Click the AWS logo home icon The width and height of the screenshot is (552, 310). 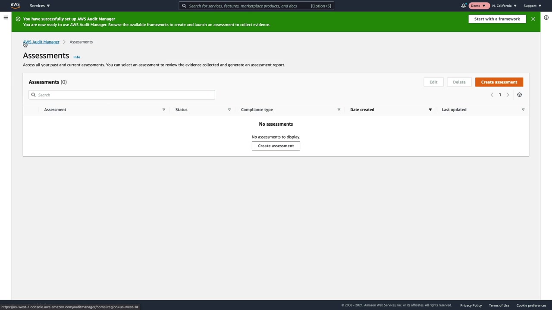point(15,6)
